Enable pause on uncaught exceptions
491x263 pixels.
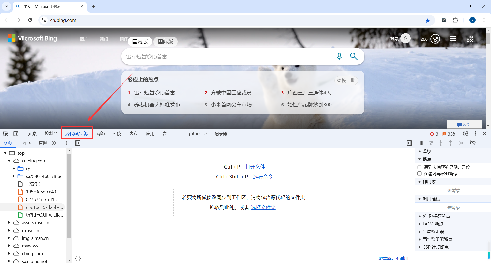pyautogui.click(x=419, y=167)
